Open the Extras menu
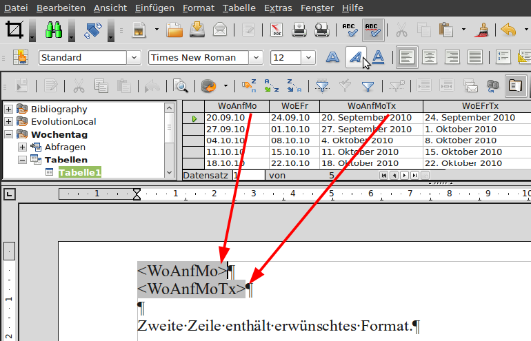The width and height of the screenshot is (531, 341). click(x=279, y=8)
